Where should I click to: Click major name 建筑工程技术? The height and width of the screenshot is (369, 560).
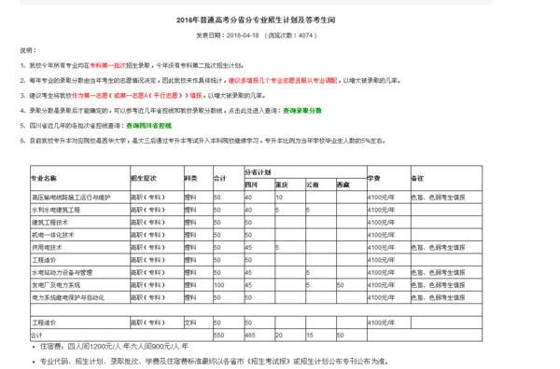pos(50,223)
